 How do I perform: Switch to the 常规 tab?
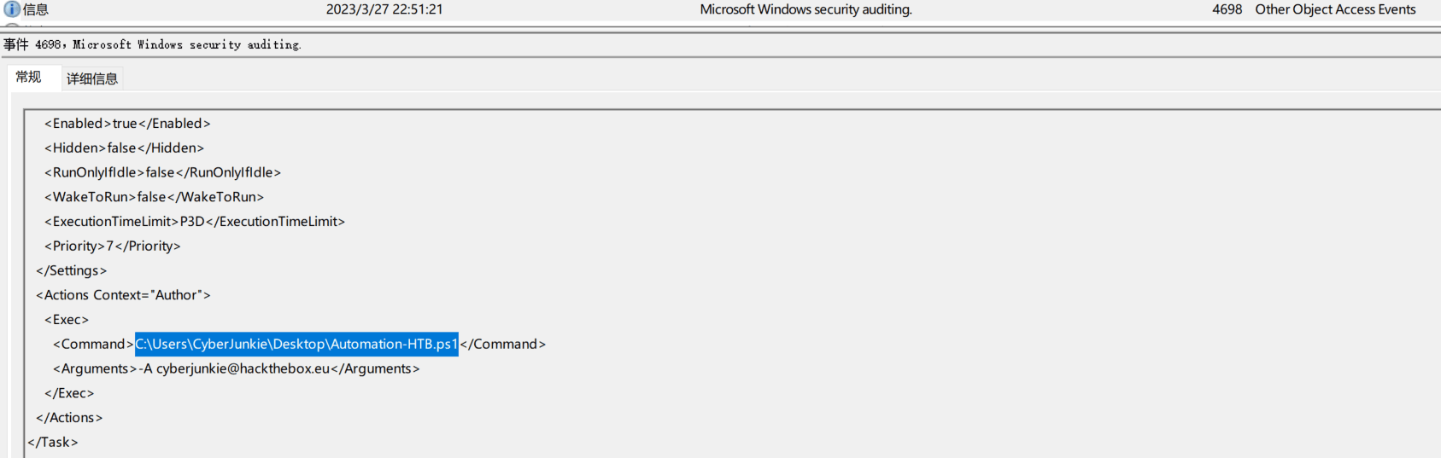coord(29,77)
